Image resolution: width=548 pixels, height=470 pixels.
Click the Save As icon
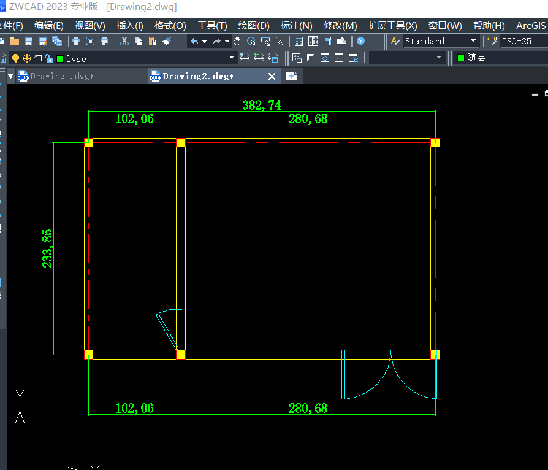(x=43, y=41)
